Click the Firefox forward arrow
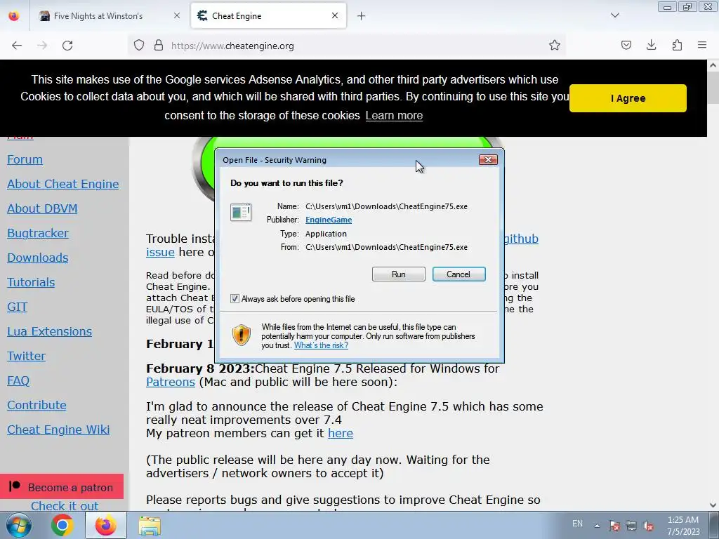The height and width of the screenshot is (539, 719). point(42,46)
